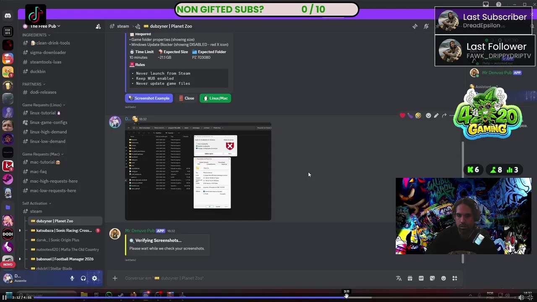
Task: Open the gift icon in message bar
Action: [410, 278]
